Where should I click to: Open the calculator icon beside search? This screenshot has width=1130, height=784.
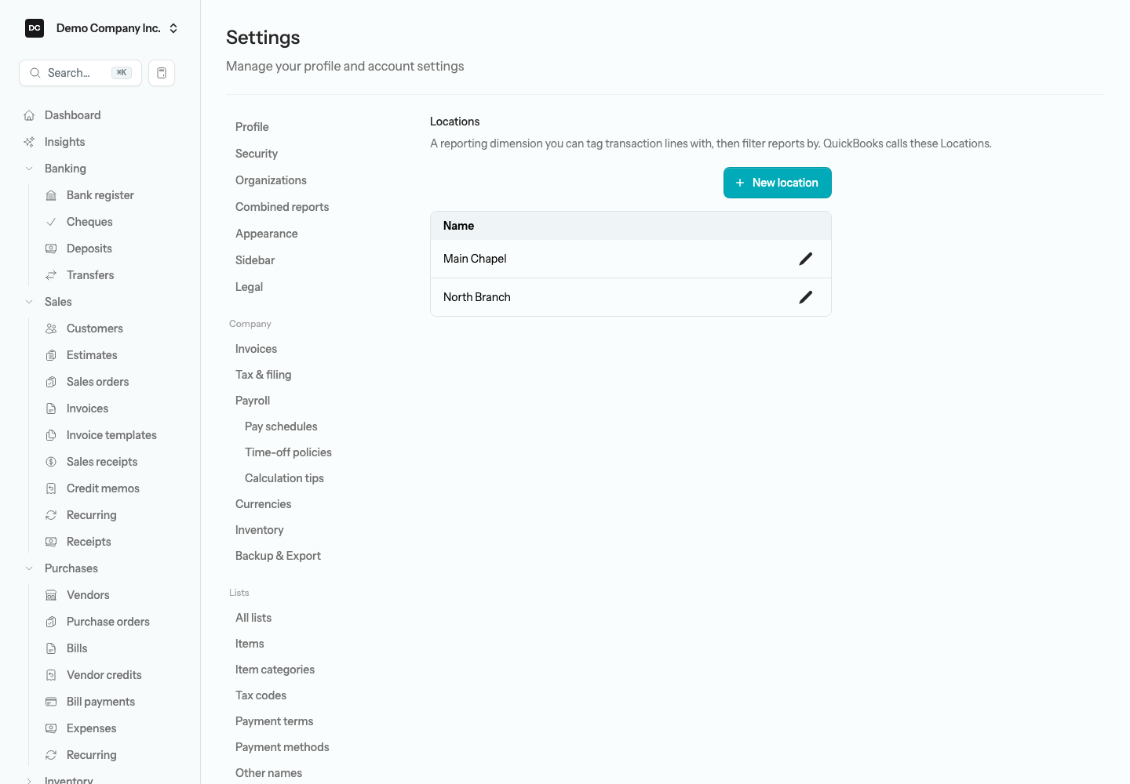coord(162,73)
